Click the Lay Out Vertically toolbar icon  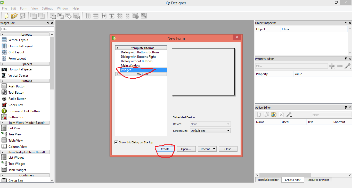96,15
